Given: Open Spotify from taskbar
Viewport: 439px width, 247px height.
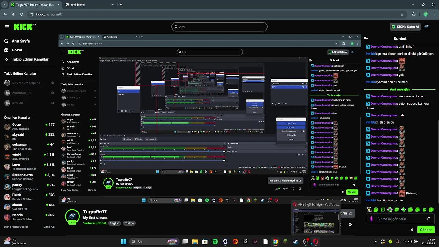Looking at the screenshot, I should pyautogui.click(x=215, y=242).
